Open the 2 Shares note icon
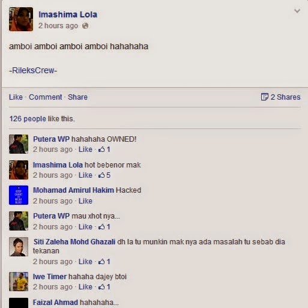This screenshot has width=308, height=308. [x=264, y=97]
